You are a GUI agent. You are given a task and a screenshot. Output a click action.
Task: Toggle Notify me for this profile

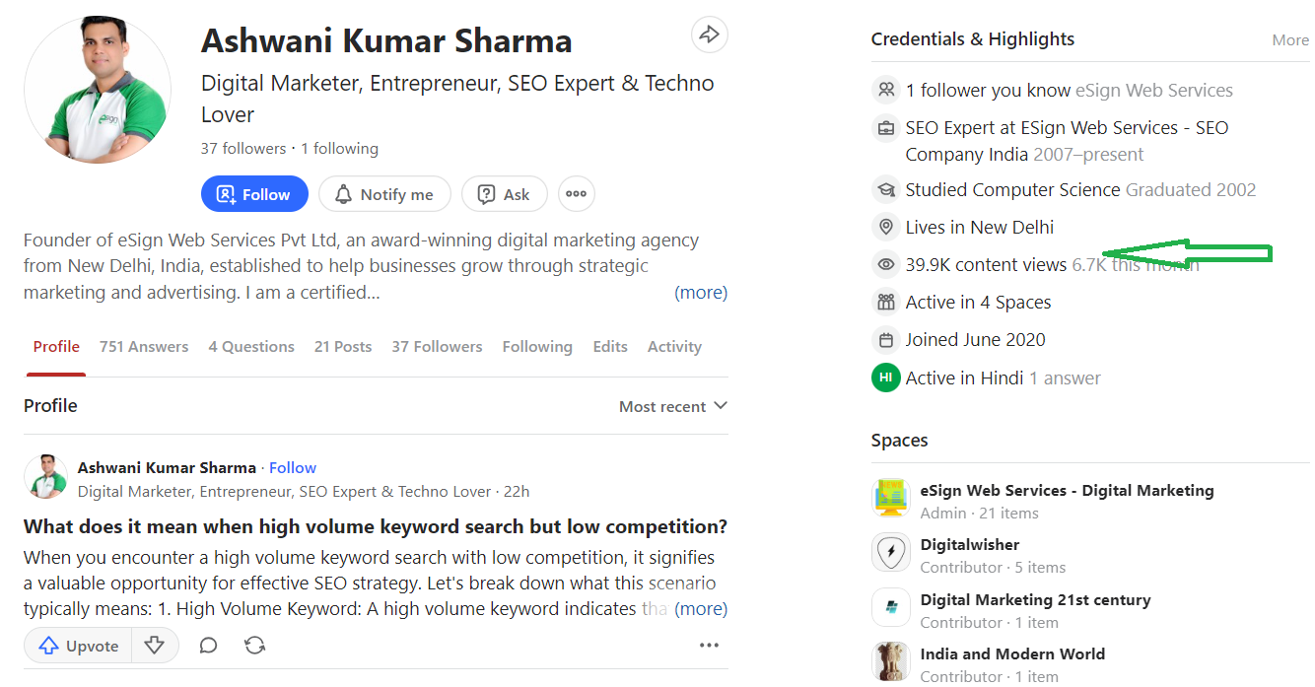point(384,194)
